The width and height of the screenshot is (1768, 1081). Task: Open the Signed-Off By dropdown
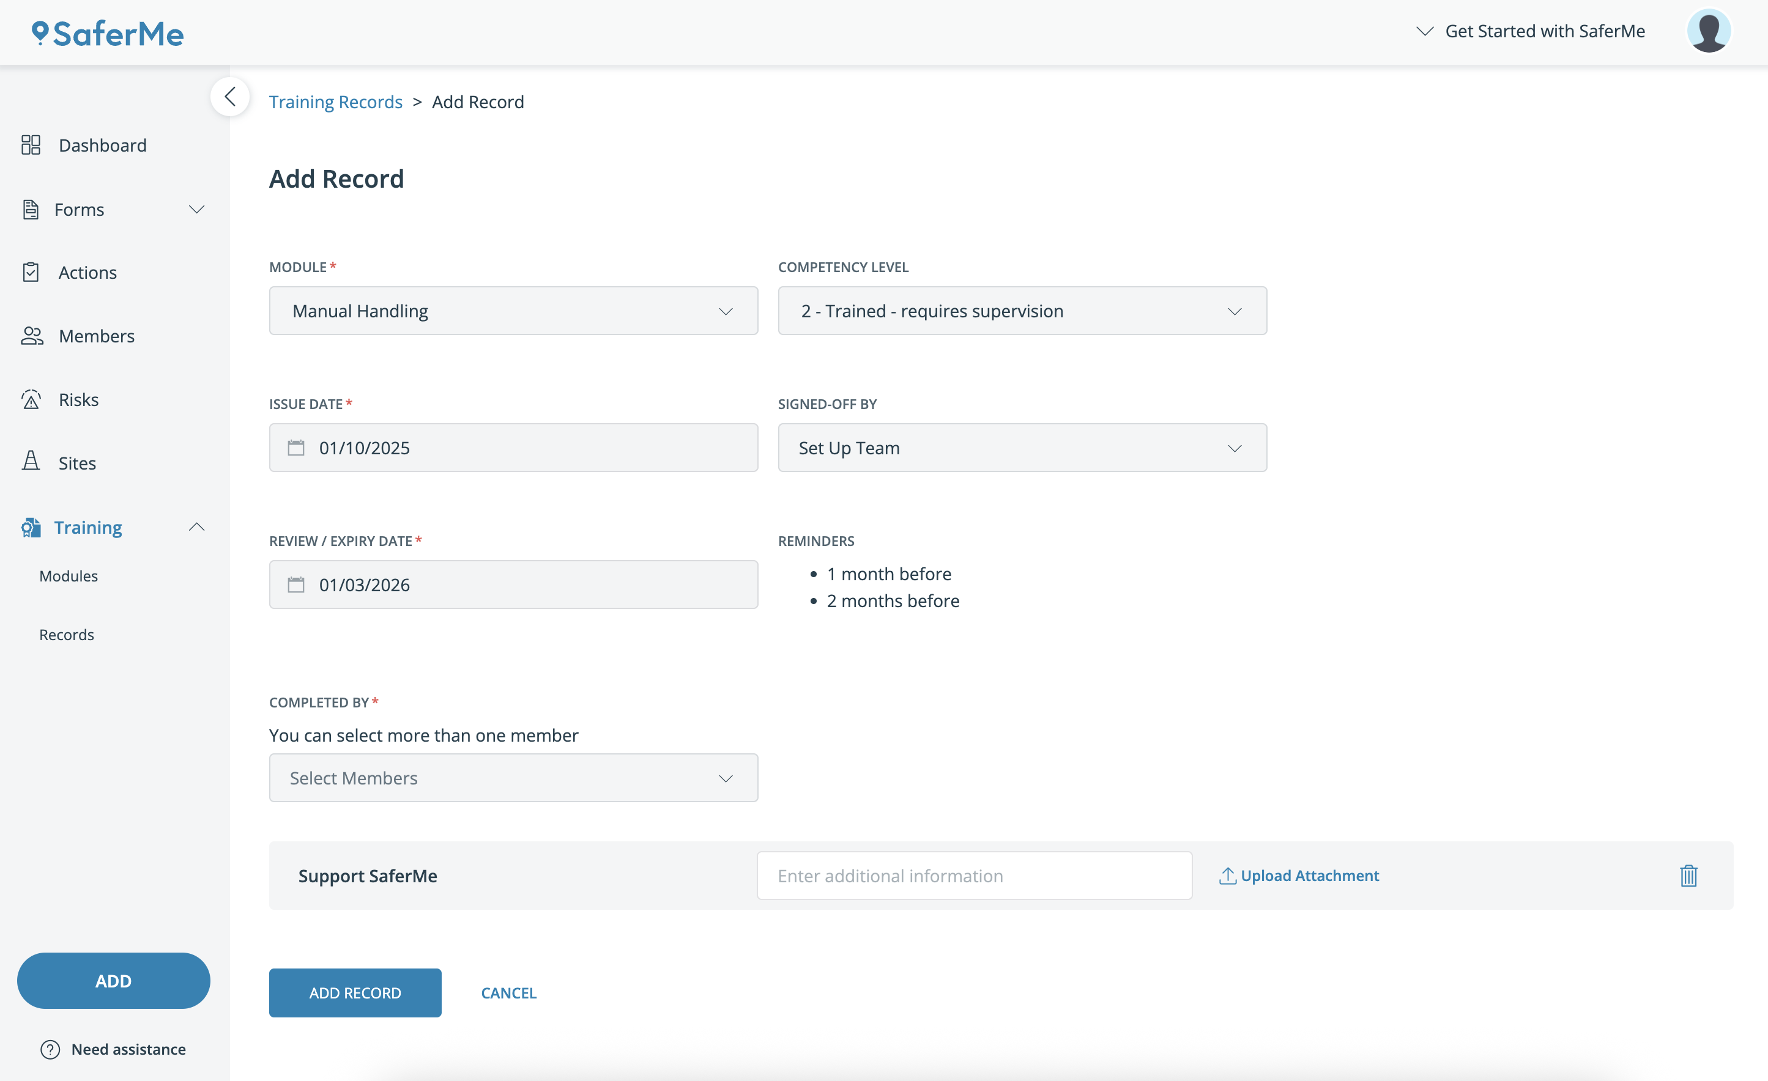click(x=1022, y=448)
